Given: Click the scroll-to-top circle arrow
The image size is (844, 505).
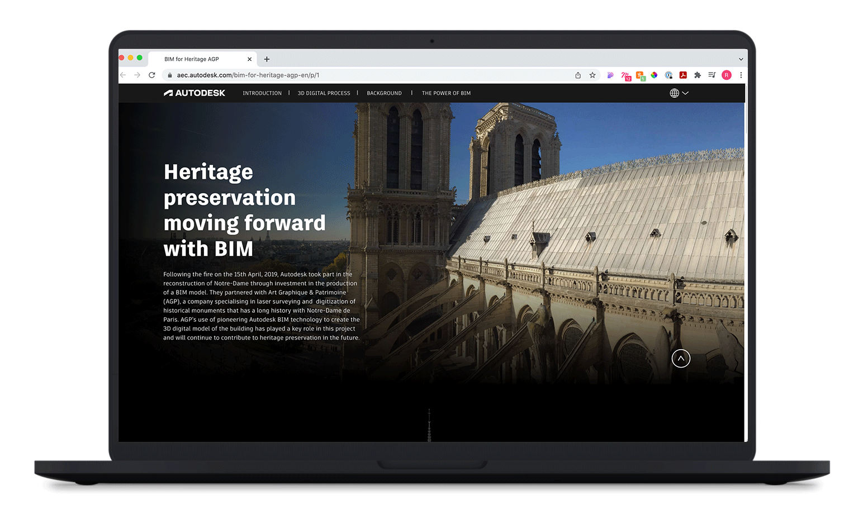Looking at the screenshot, I should pyautogui.click(x=680, y=359).
